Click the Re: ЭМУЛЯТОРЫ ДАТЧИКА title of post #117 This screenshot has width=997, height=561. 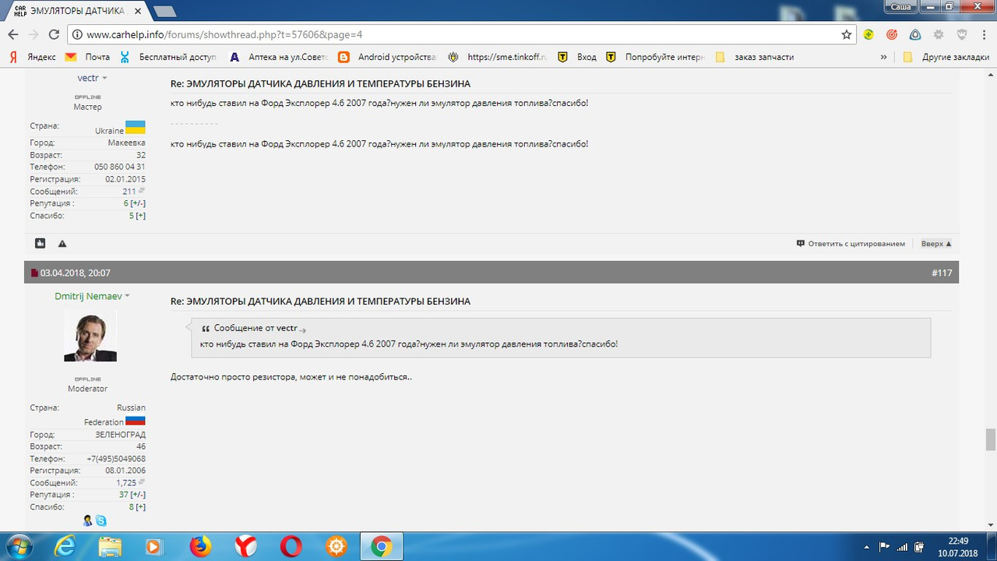[320, 302]
